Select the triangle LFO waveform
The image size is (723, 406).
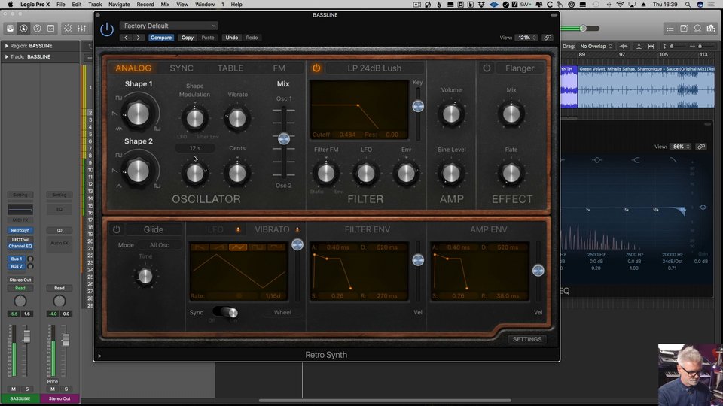click(x=238, y=247)
